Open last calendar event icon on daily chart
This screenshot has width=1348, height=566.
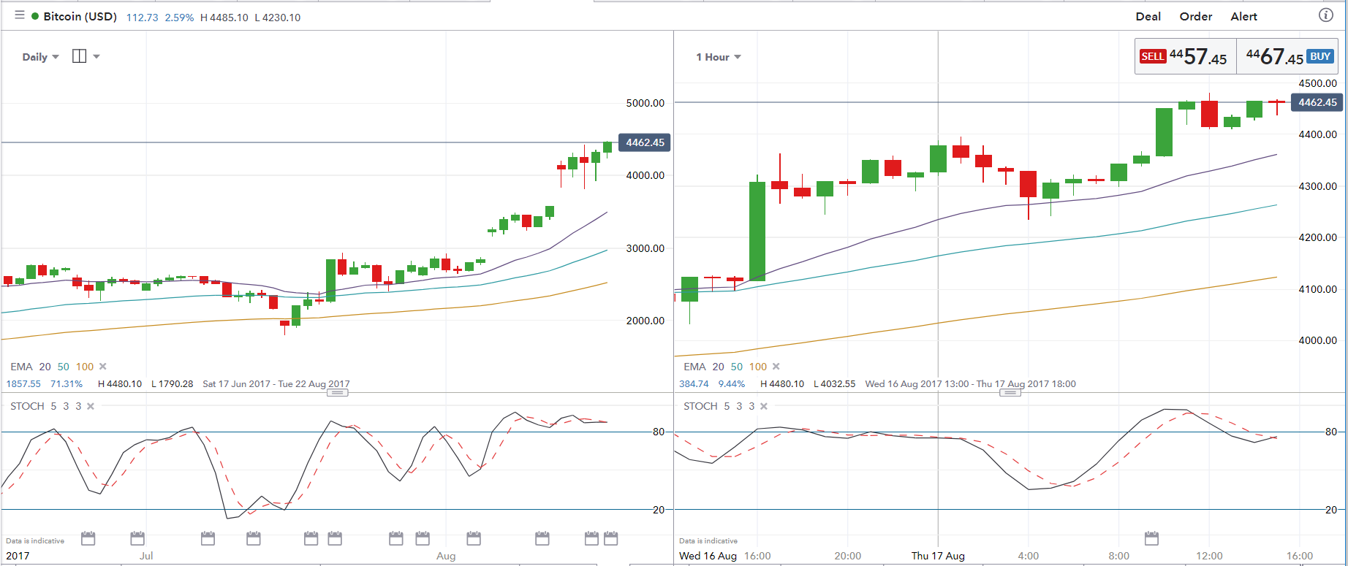611,539
